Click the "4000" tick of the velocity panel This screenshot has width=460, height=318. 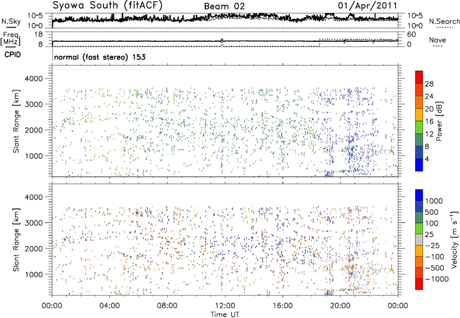[34, 197]
